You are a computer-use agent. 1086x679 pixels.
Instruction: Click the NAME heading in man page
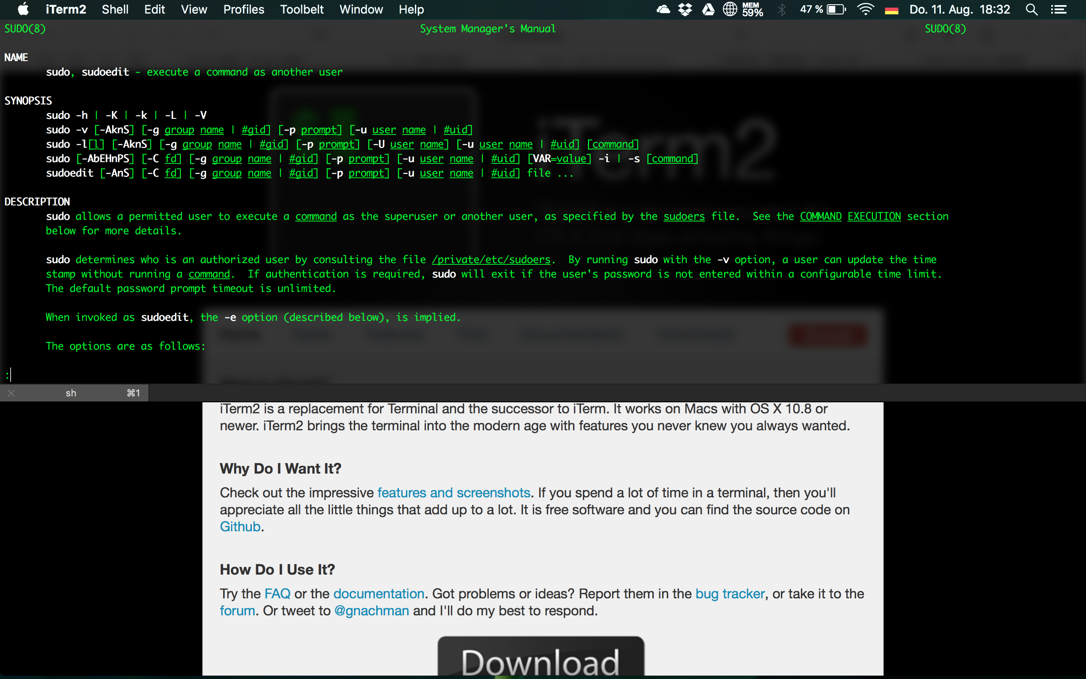16,57
